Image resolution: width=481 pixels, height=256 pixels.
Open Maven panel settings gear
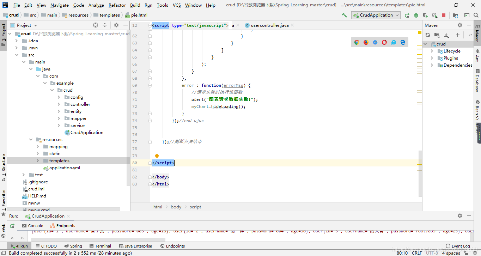(x=460, y=25)
